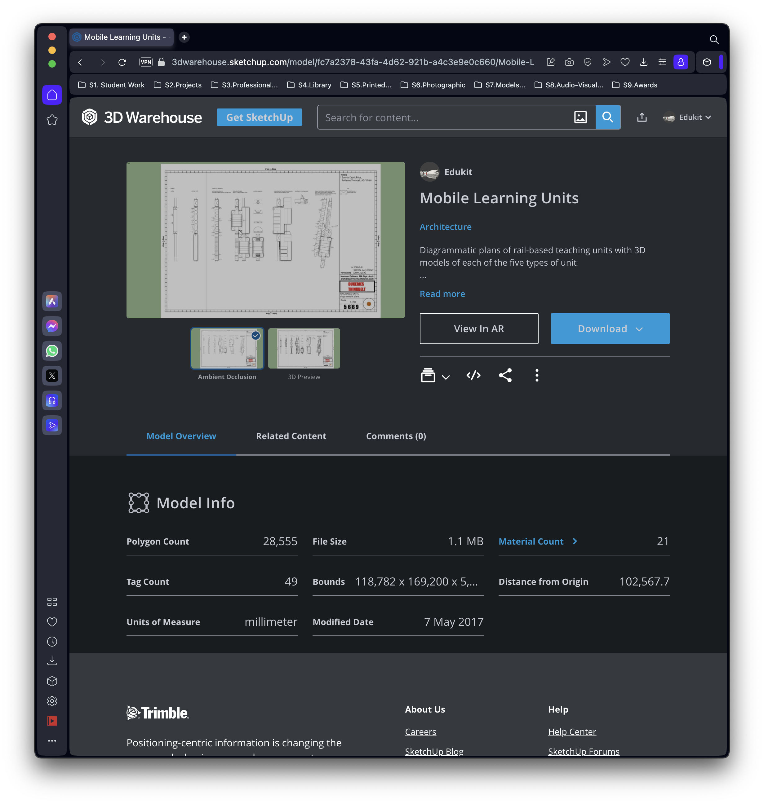
Task: Click the 3D Warehouse home icon
Action: click(x=91, y=118)
